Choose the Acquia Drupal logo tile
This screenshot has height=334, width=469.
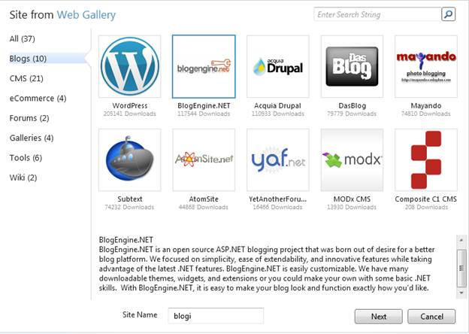pos(278,66)
